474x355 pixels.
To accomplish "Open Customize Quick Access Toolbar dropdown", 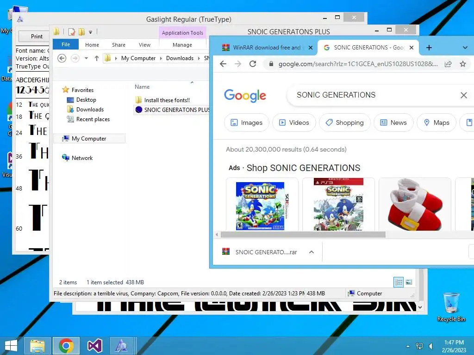I will (x=90, y=32).
